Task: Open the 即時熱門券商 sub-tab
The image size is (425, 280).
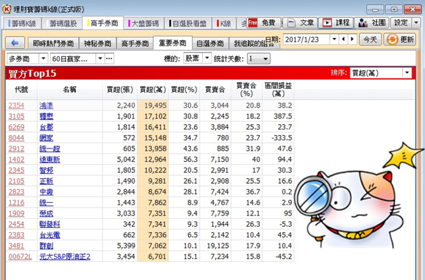Action: (53, 43)
